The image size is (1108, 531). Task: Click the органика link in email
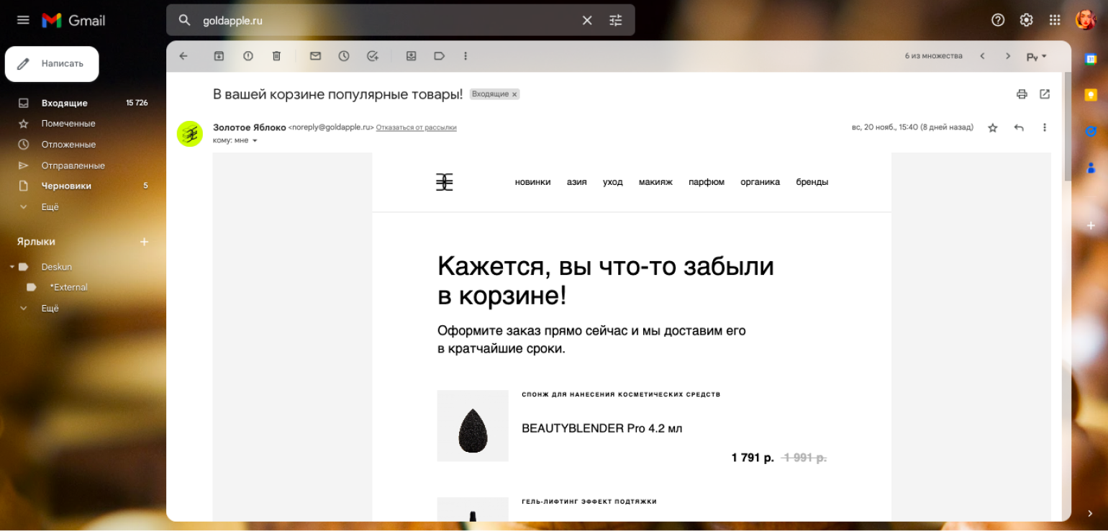[760, 182]
